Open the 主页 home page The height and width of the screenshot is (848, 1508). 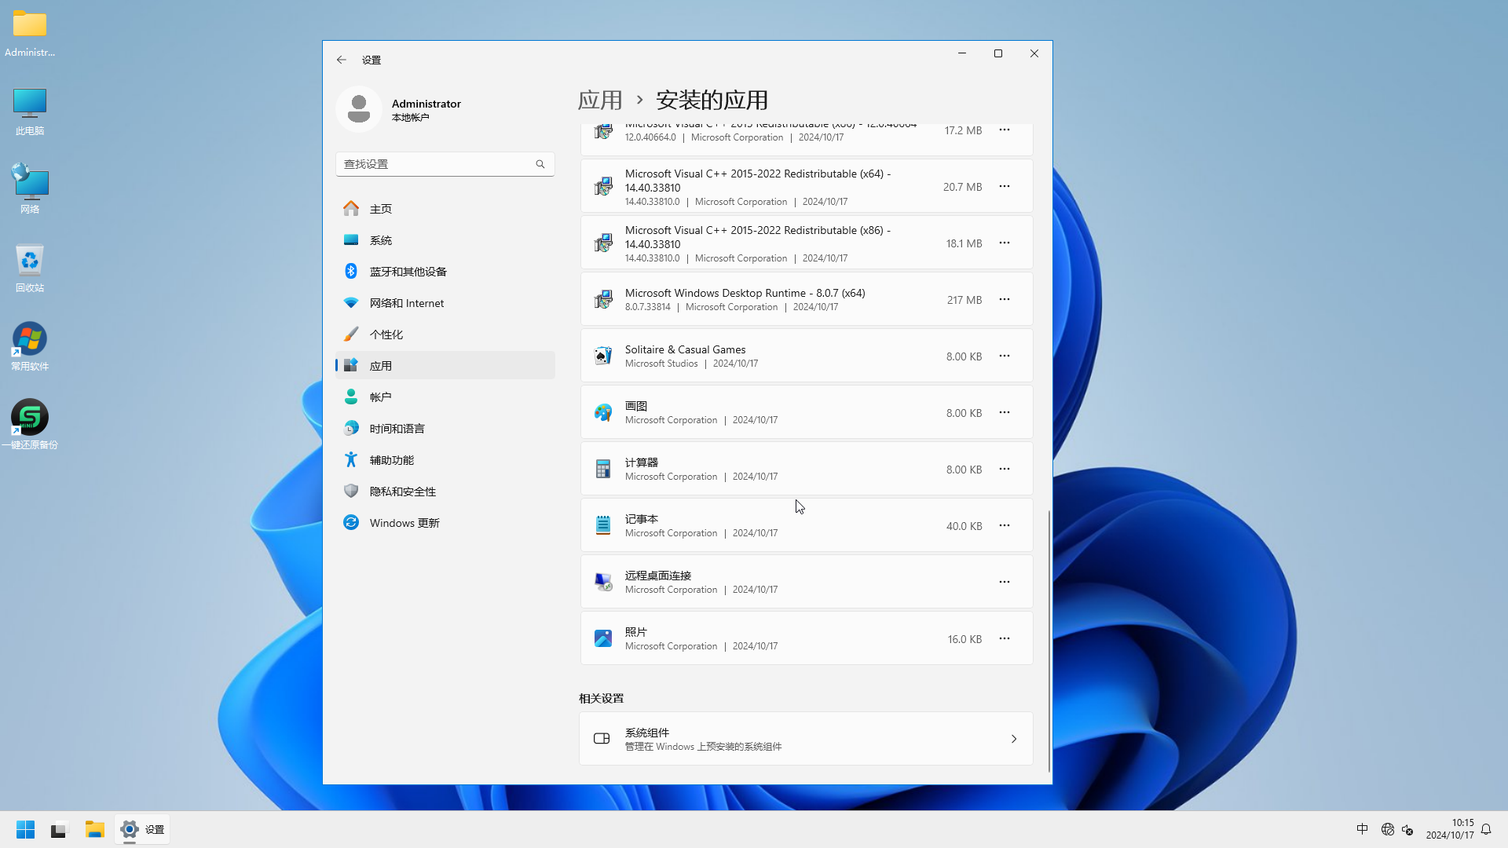click(445, 209)
